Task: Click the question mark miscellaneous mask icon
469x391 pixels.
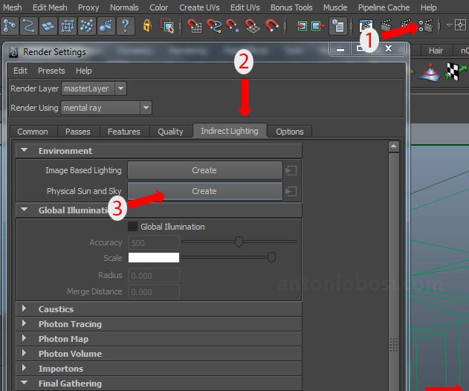Action: [x=126, y=26]
